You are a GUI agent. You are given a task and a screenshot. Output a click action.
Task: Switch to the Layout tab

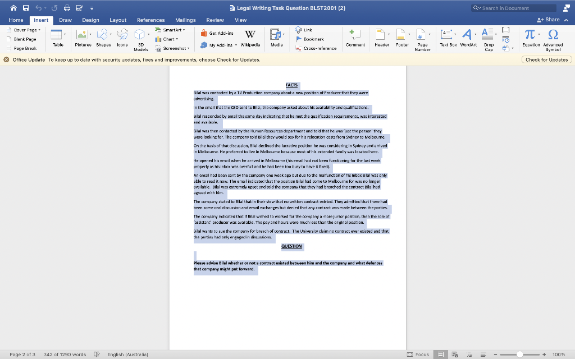pyautogui.click(x=118, y=20)
